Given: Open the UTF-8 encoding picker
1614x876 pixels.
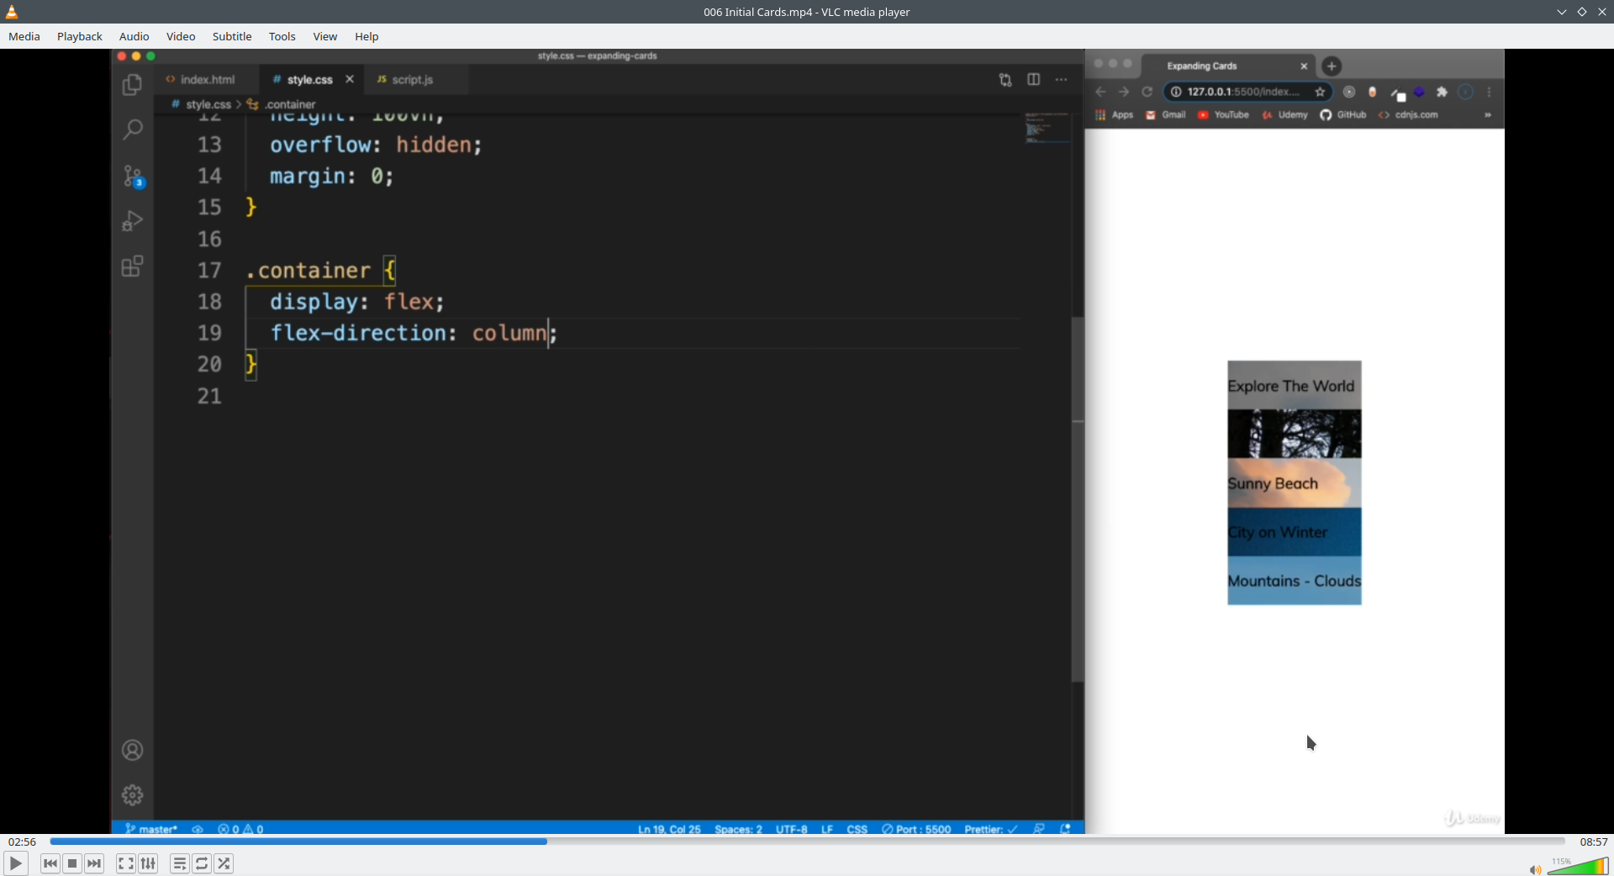Looking at the screenshot, I should tap(791, 829).
